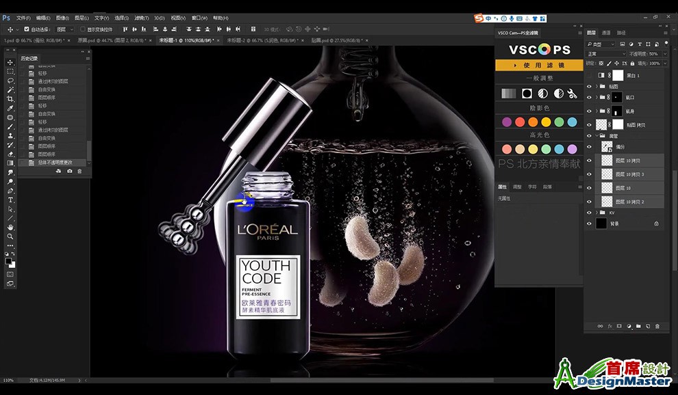Select the Eraser tool
Image resolution: width=678 pixels, height=395 pixels.
pyautogui.click(x=10, y=154)
